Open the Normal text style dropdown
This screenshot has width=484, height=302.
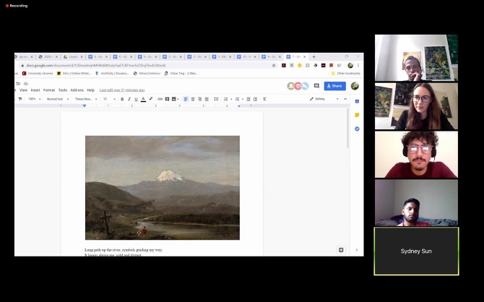56,99
